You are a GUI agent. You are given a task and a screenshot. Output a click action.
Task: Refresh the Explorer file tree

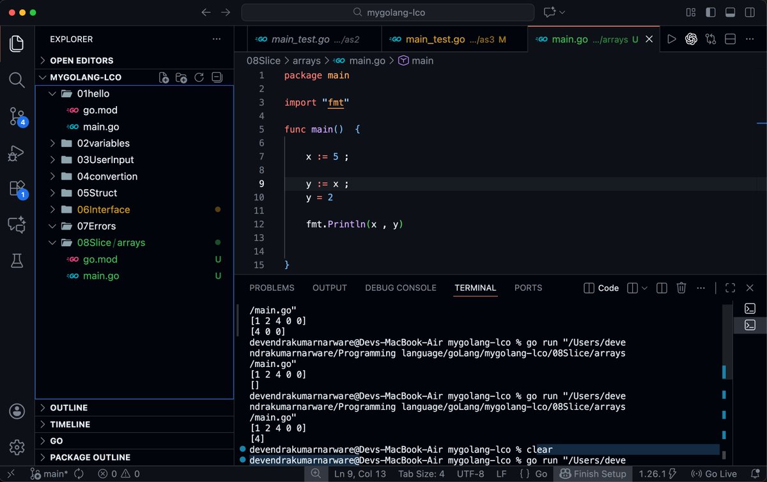point(199,77)
